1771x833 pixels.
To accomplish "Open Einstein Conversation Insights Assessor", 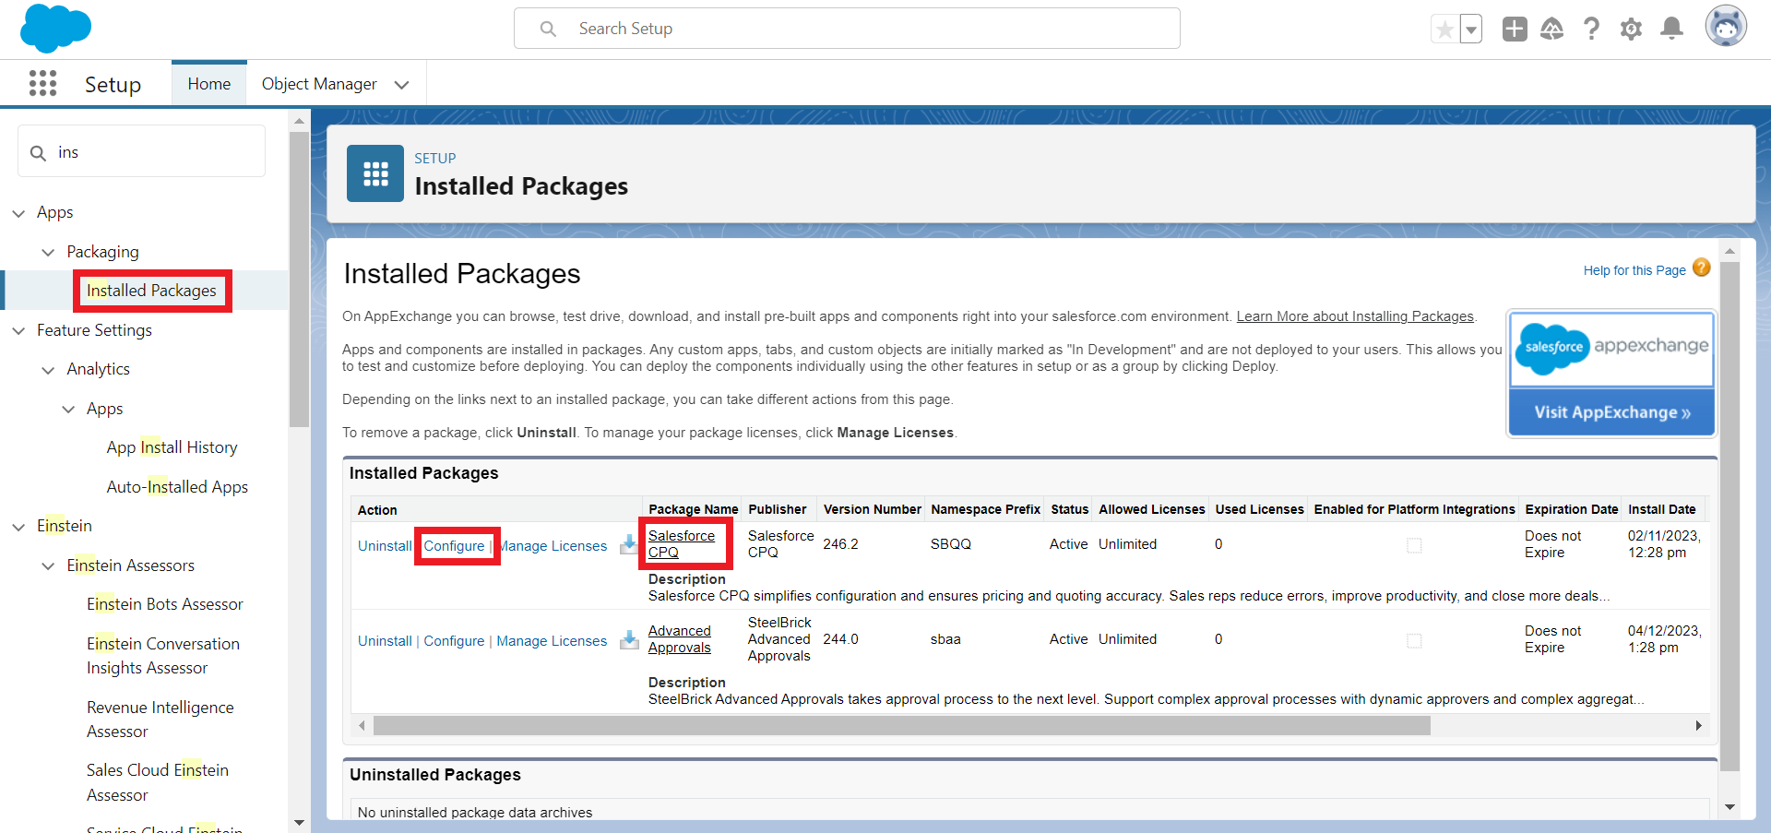I will (x=163, y=656).
